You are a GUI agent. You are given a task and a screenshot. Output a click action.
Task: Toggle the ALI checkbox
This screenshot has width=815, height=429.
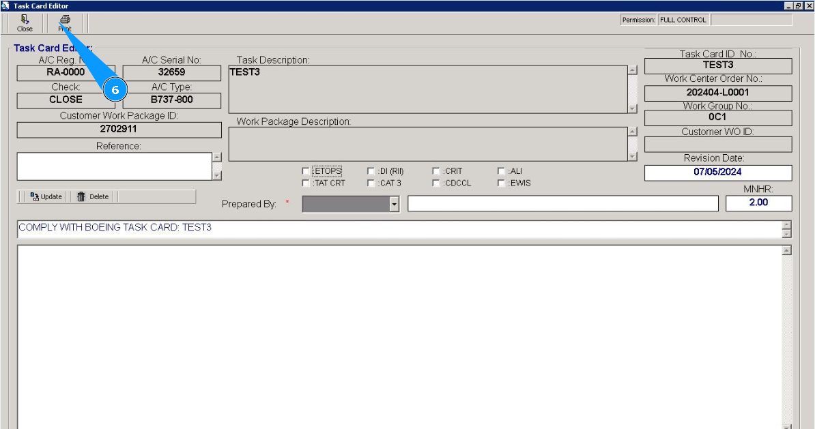[501, 171]
